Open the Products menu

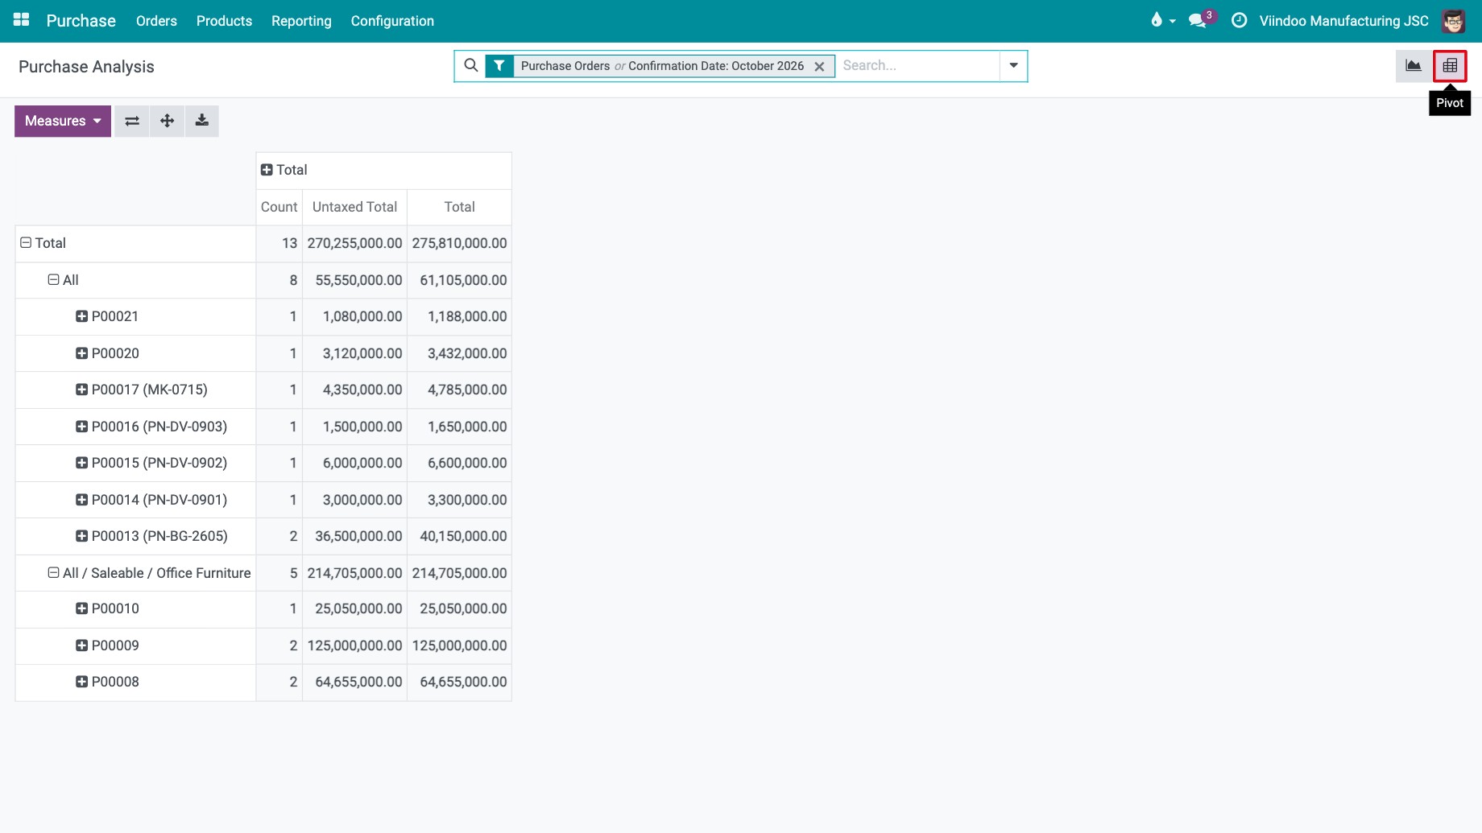224,21
